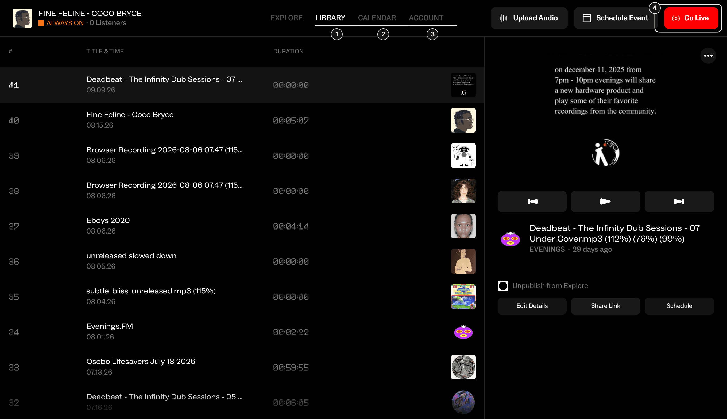
Task: Open the three-dots more options menu
Action: coord(708,56)
